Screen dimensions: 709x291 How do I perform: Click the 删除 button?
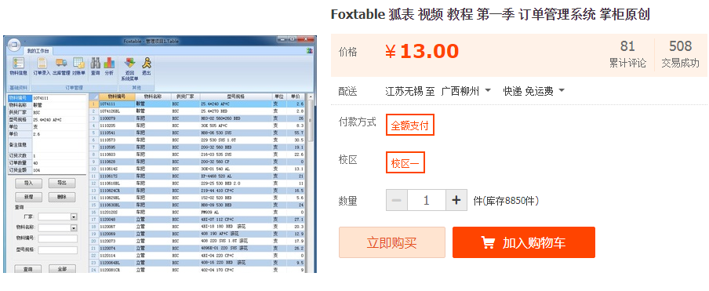61,197
